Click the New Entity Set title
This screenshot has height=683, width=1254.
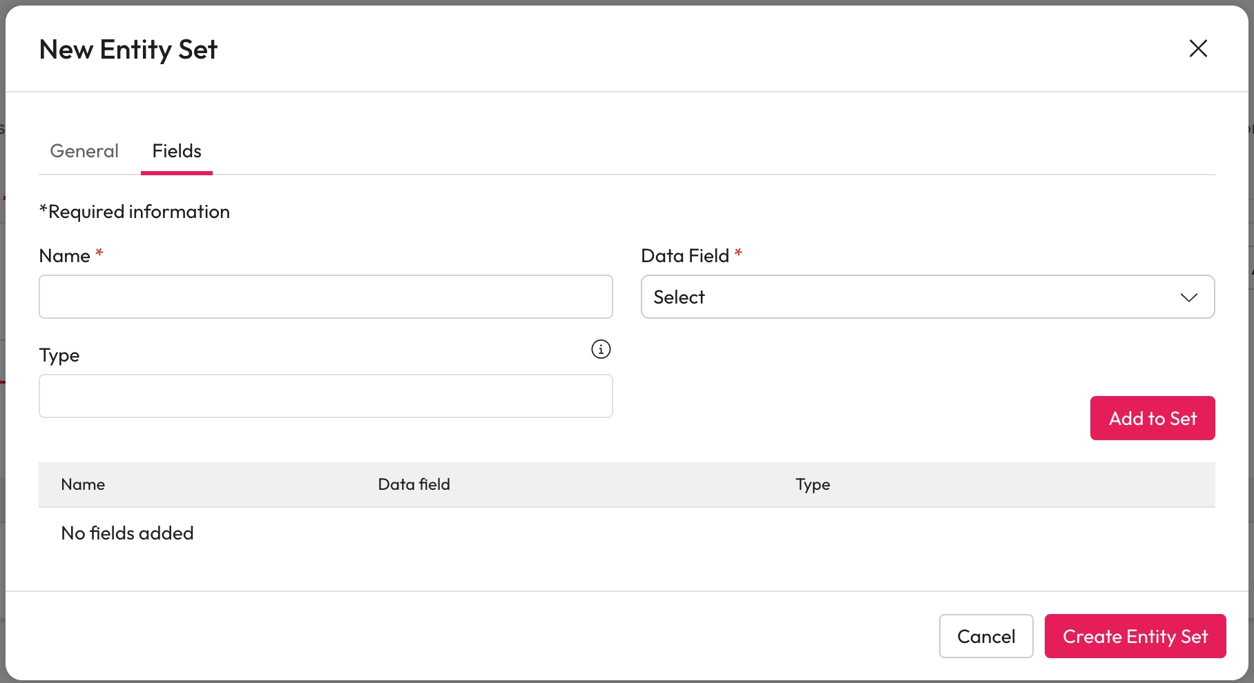[x=128, y=50]
